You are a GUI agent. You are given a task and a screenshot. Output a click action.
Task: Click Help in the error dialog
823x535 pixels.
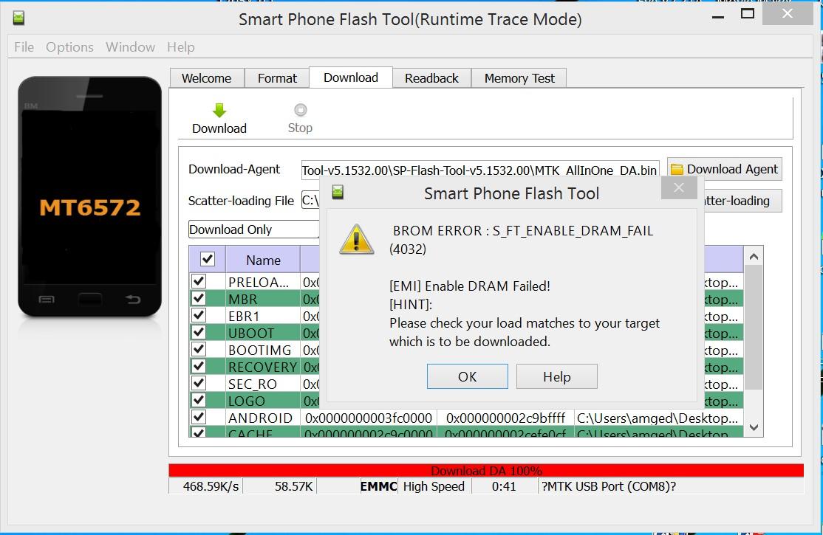point(557,376)
